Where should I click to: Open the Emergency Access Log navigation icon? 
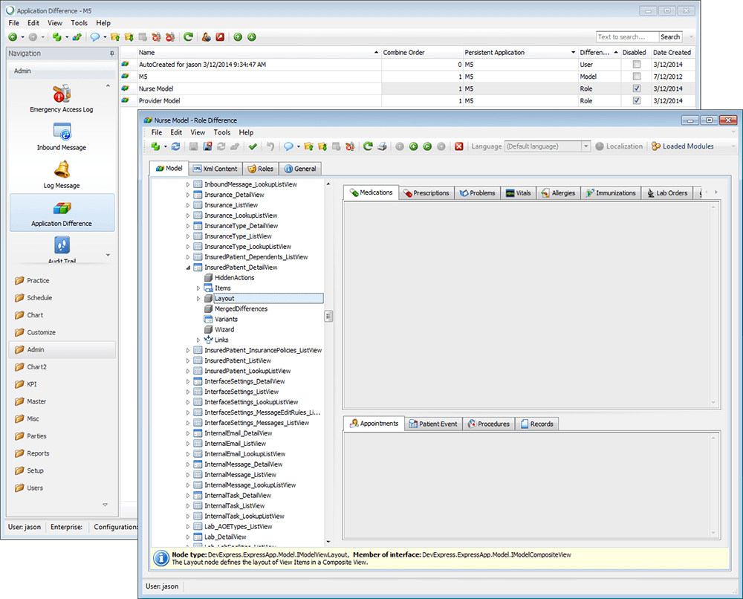click(x=62, y=94)
